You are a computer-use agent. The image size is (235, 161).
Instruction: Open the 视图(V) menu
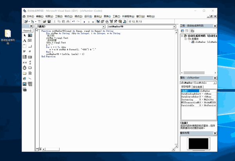coord(49,16)
